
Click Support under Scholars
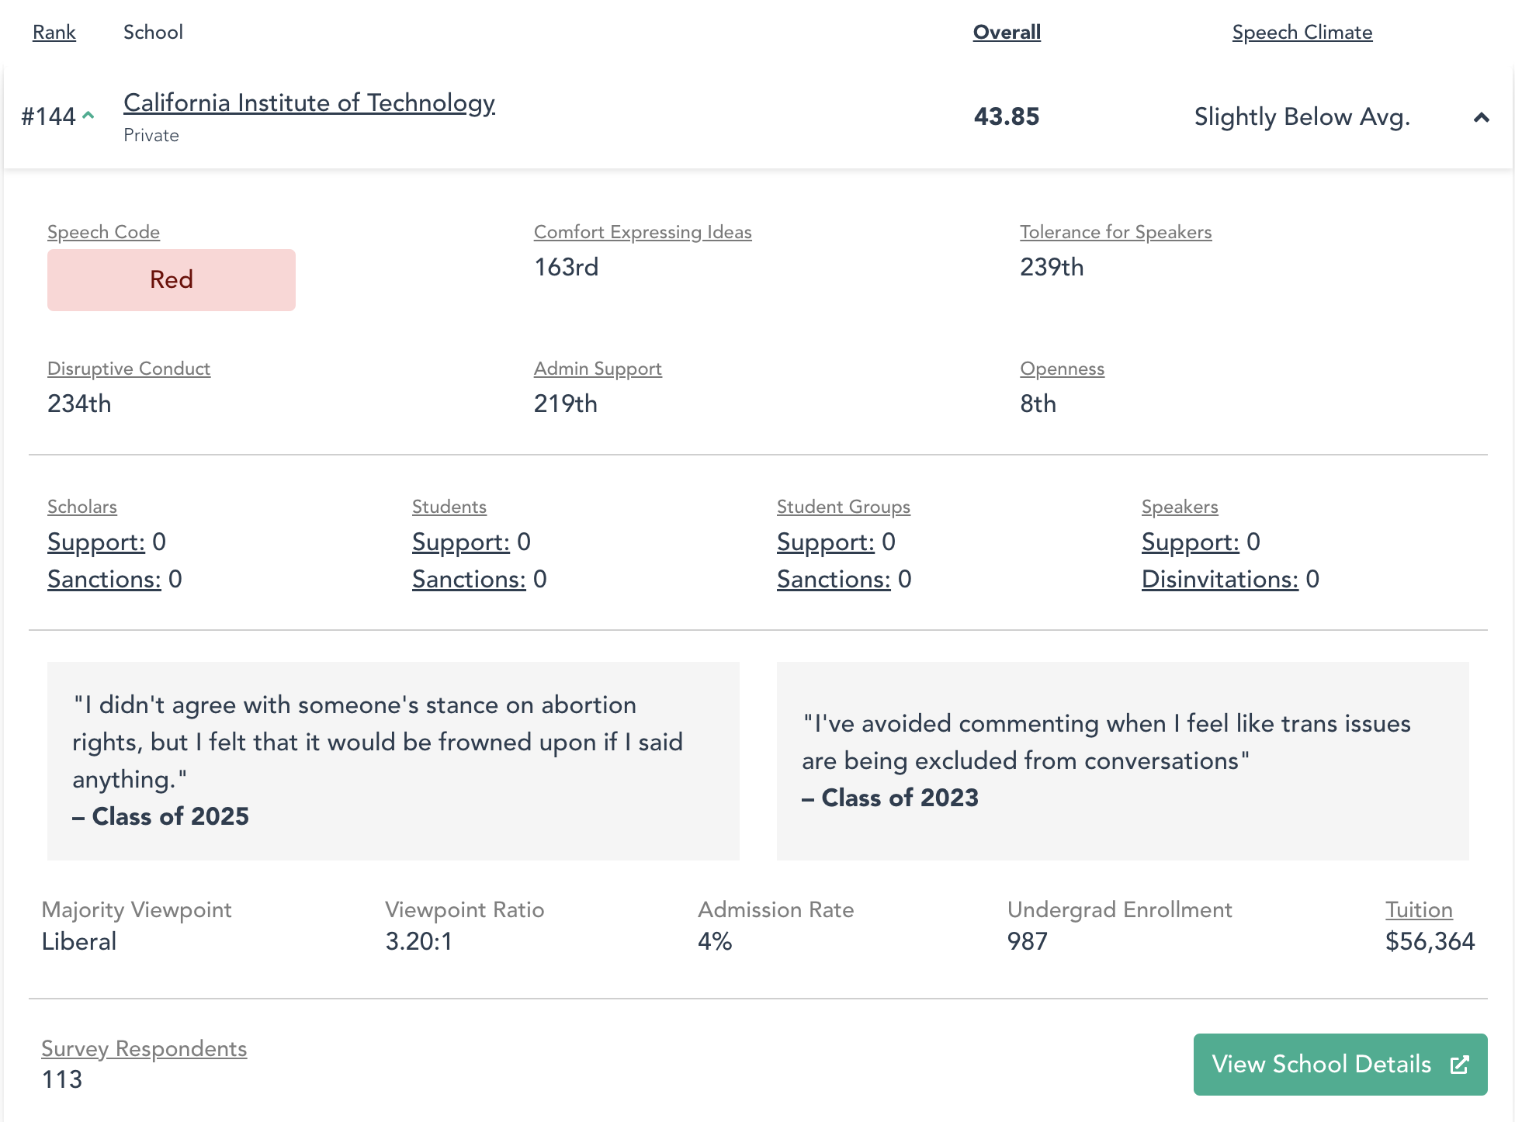[x=96, y=542]
